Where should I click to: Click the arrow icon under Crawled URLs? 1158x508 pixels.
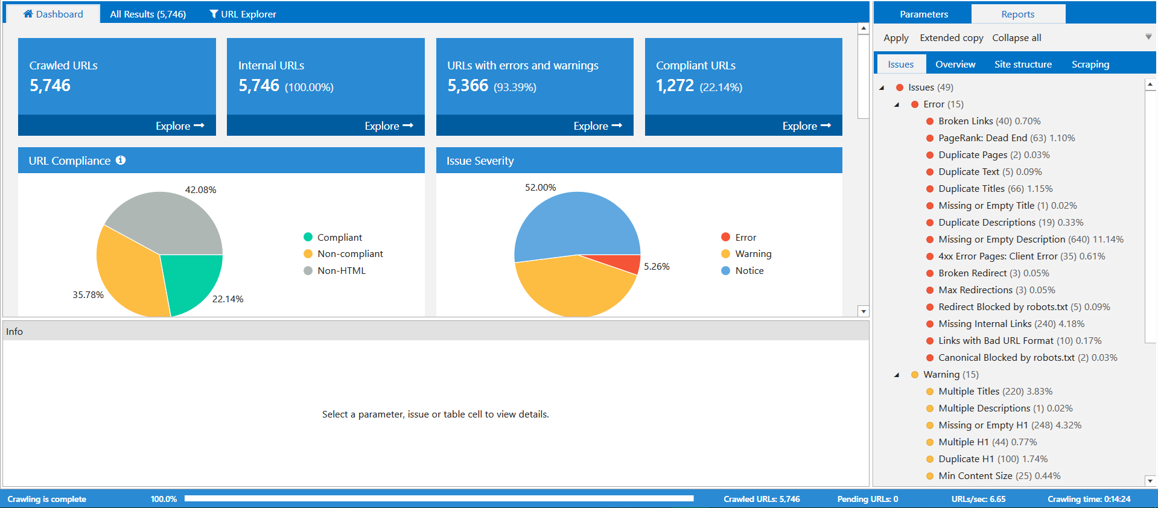(x=199, y=125)
